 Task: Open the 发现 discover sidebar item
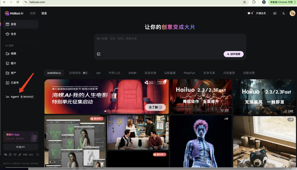[21, 24]
